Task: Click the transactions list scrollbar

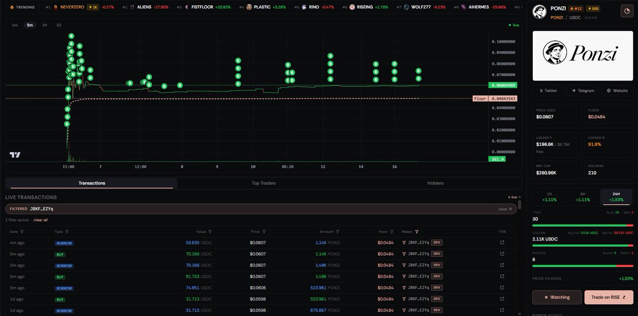Action: point(520,204)
